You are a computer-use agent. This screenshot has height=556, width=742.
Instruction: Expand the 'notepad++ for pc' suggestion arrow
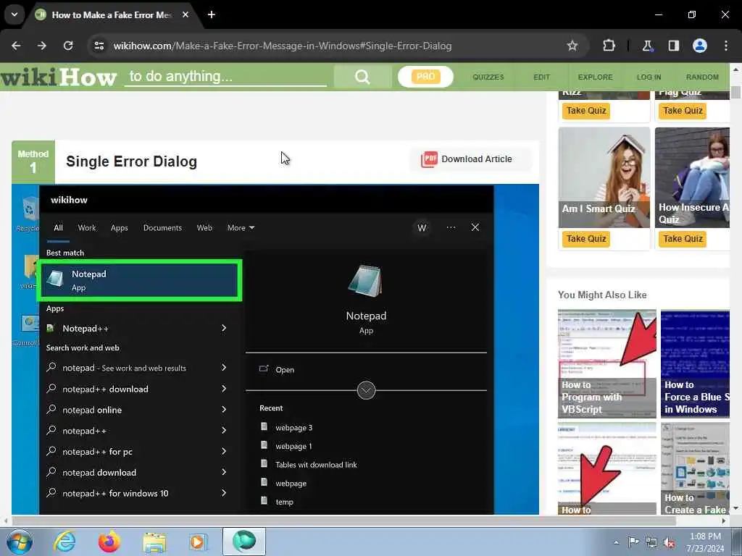click(224, 451)
